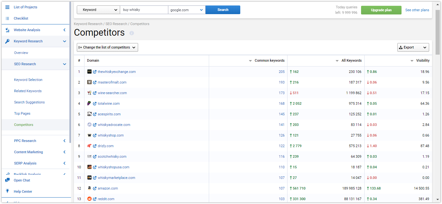Click the page vertical scrollbar thumb
This screenshot has width=442, height=204.
tap(438, 32)
